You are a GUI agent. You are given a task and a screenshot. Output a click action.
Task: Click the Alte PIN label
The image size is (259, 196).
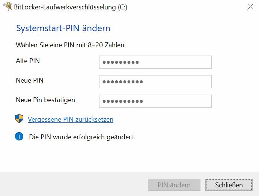click(x=28, y=61)
